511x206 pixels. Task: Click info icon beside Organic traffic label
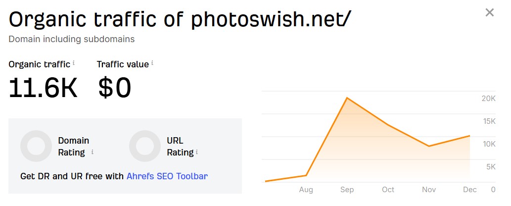pyautogui.click(x=74, y=63)
